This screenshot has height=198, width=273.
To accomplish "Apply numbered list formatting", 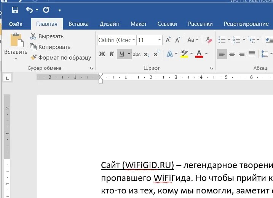I will (x=237, y=40).
